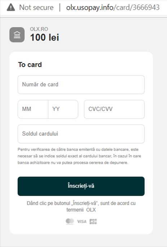Viewport: 167px width, 247px height.
Task: Focus the MM expiry month field
Action: (x=33, y=109)
